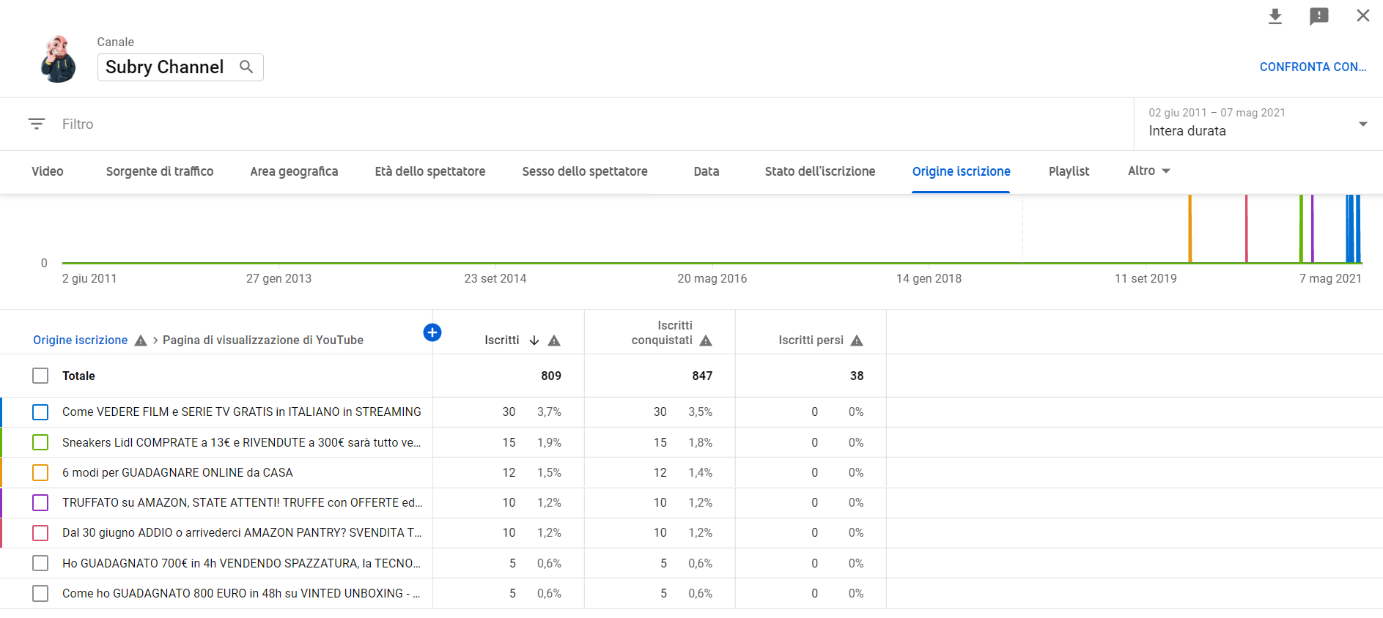Click Totale iscritti persi value 38
Screen dimensions: 1383x618
[857, 376]
